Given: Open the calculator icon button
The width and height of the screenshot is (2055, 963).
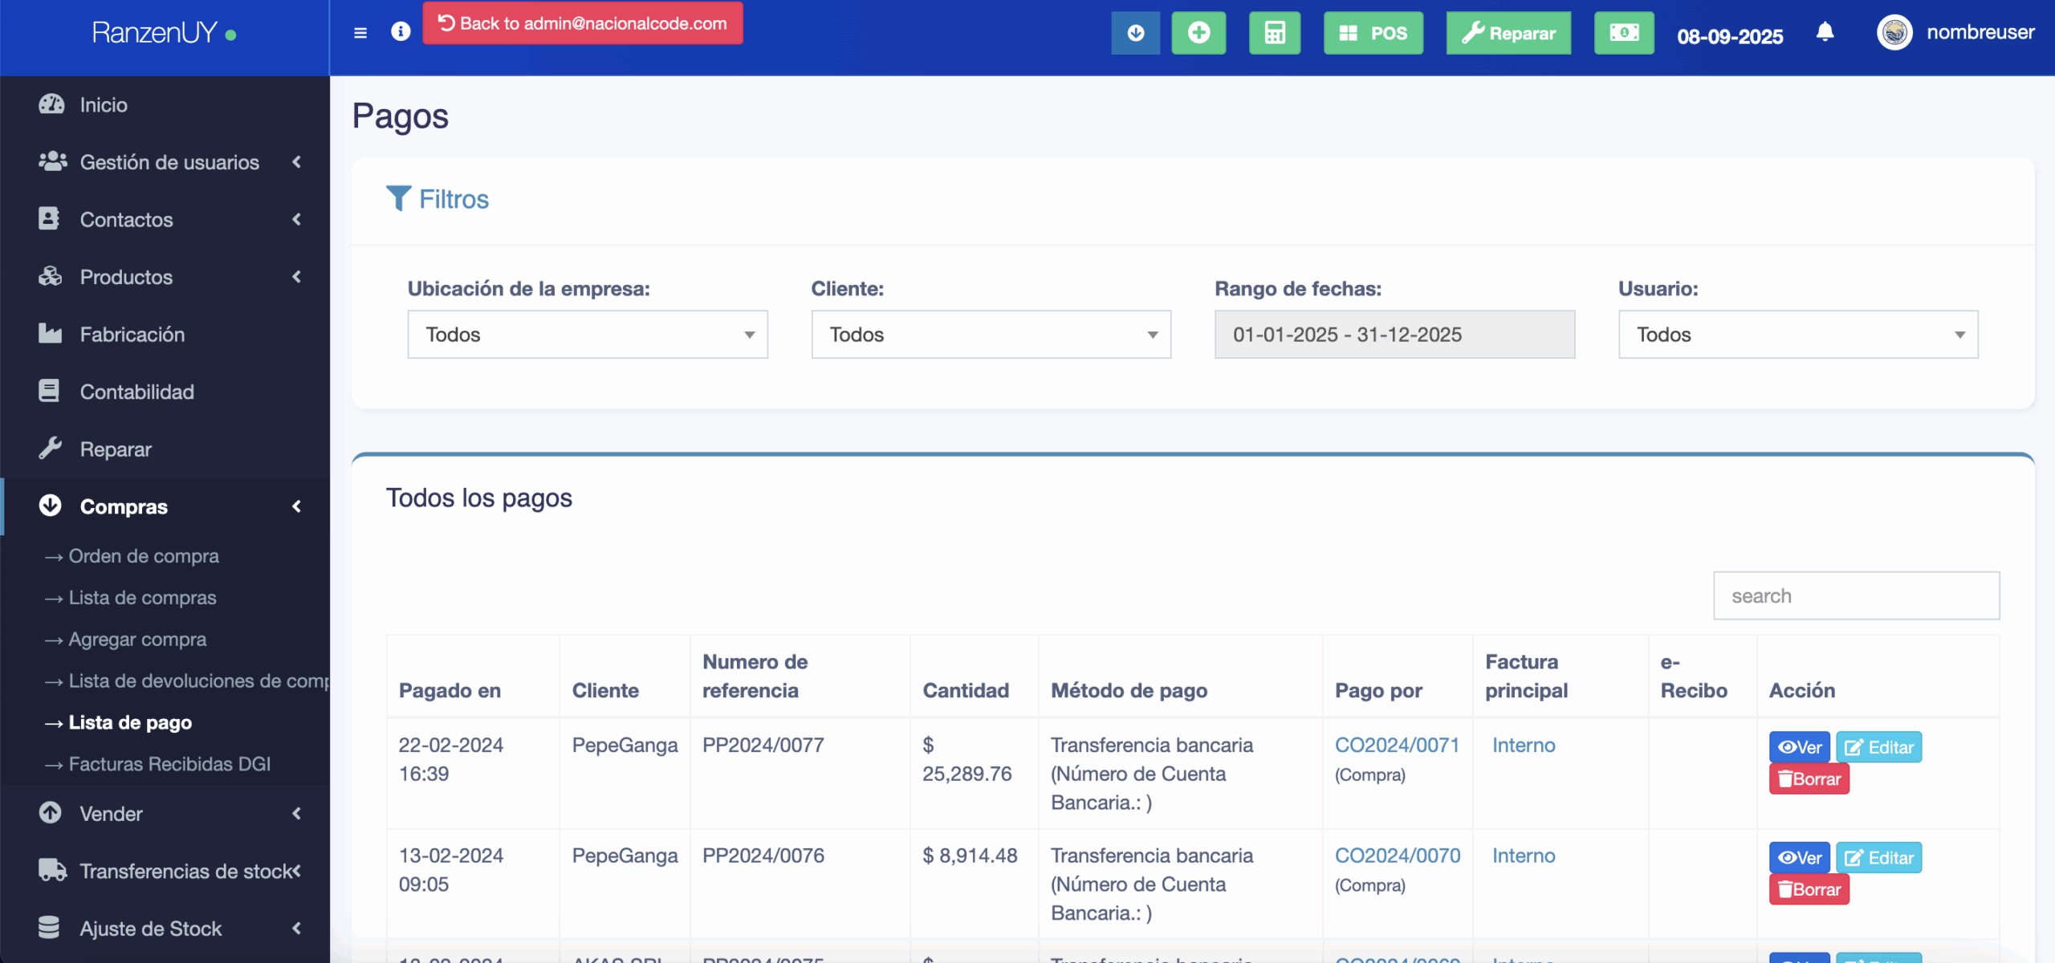Looking at the screenshot, I should (1274, 33).
